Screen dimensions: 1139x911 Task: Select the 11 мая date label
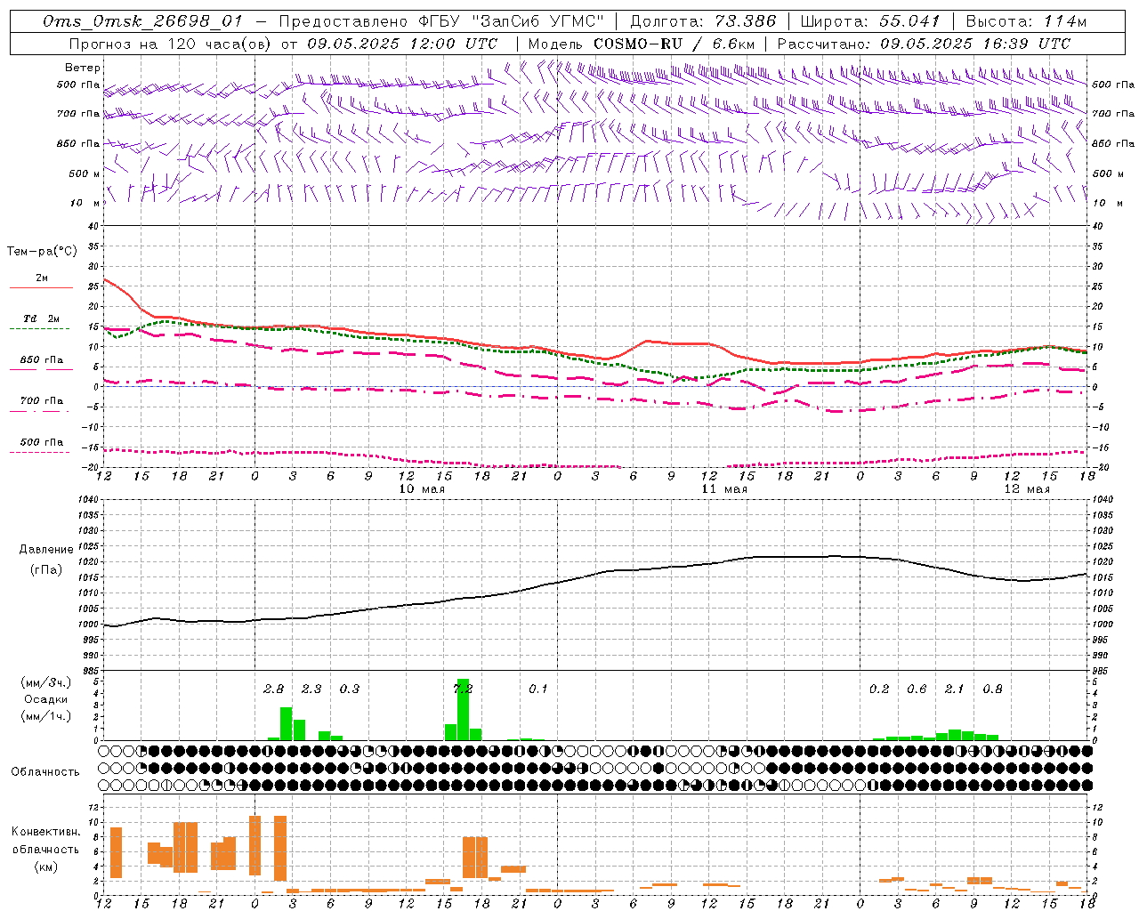724,488
